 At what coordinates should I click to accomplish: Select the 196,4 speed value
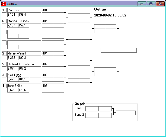(24, 15)
